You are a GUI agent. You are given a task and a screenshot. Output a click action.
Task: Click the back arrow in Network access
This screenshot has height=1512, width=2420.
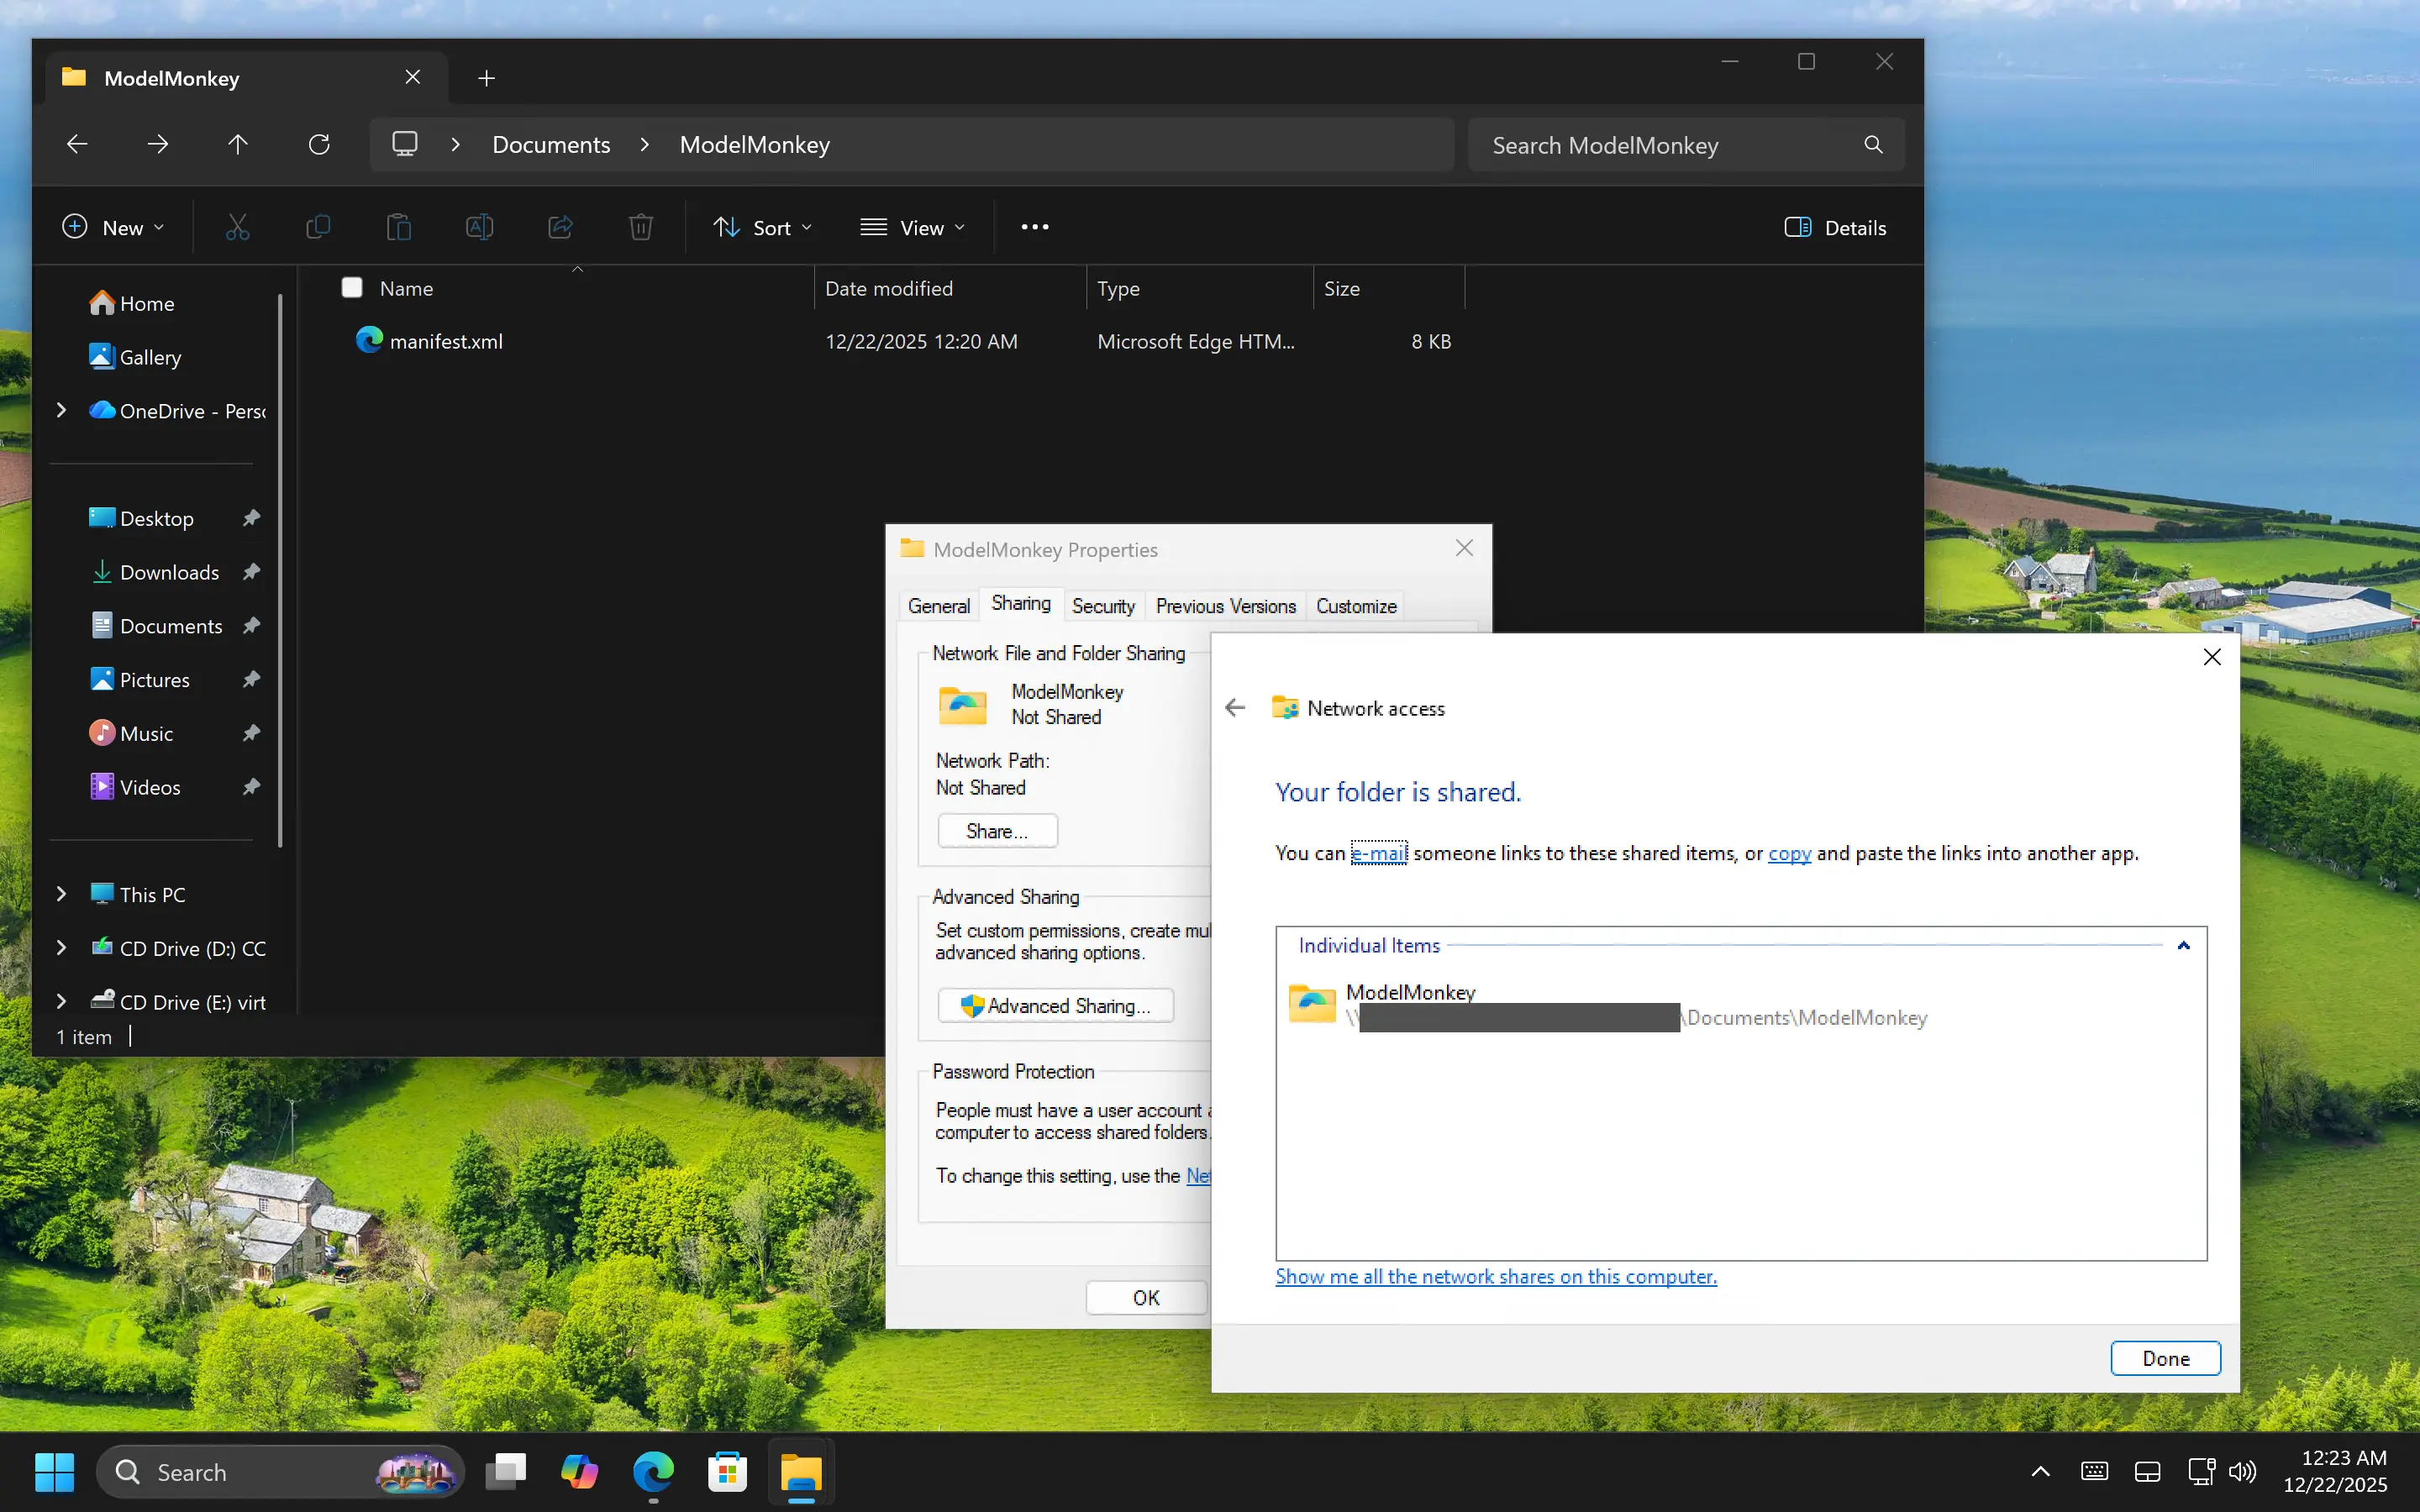point(1235,708)
